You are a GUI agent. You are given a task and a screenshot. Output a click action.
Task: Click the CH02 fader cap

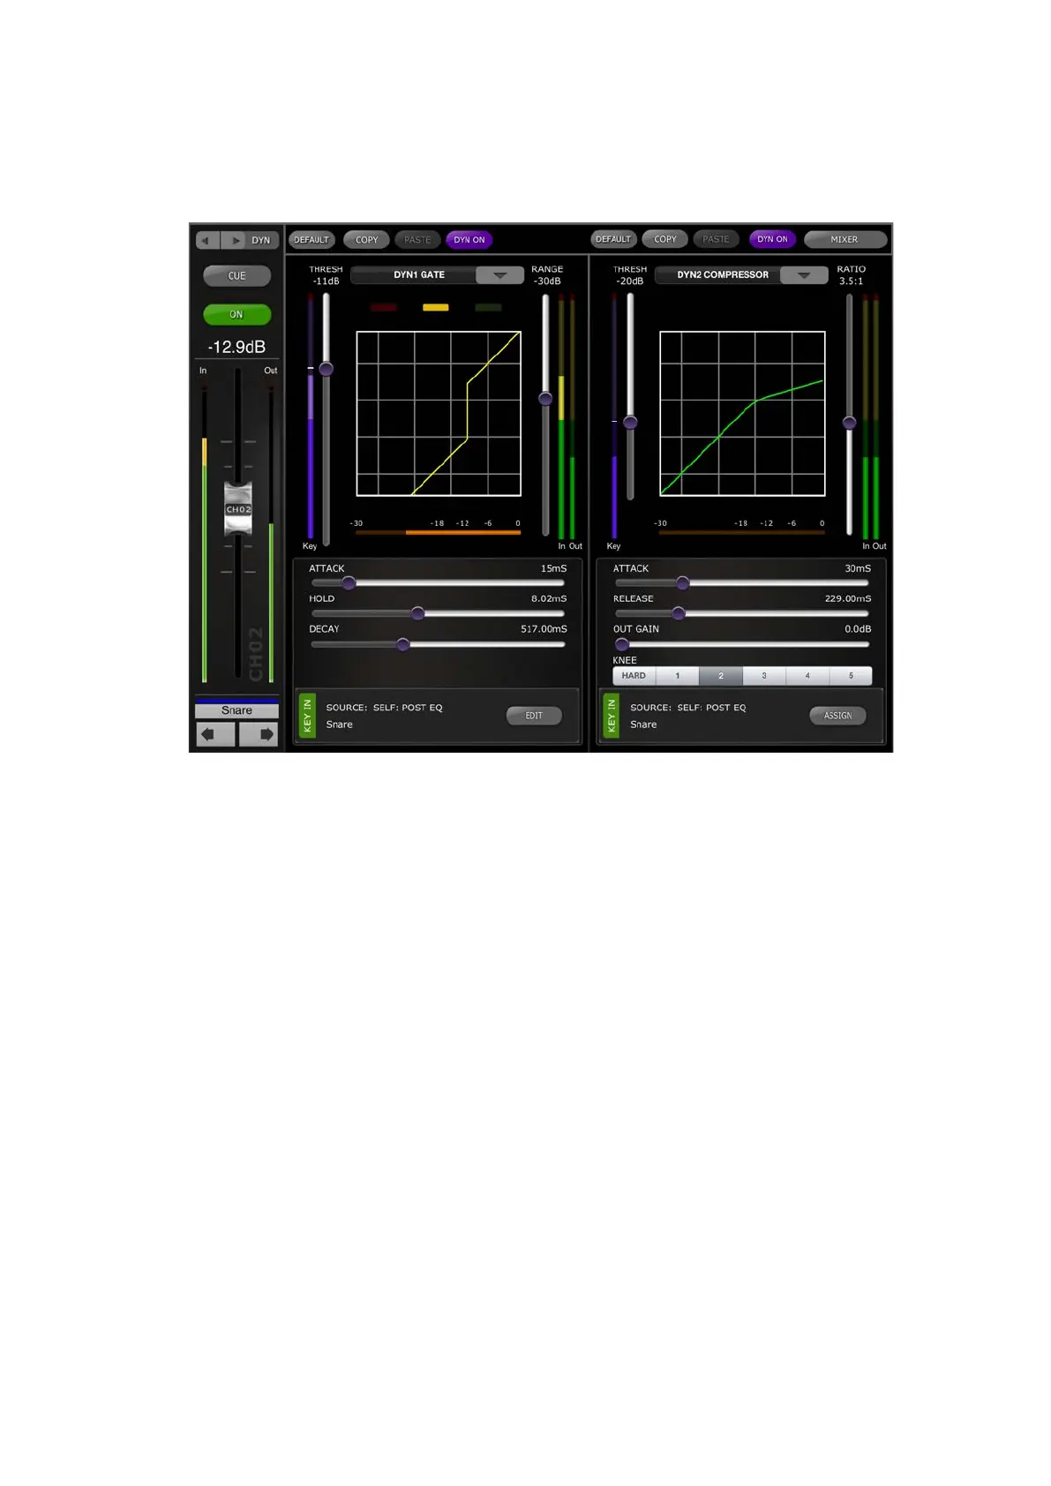[x=238, y=509]
